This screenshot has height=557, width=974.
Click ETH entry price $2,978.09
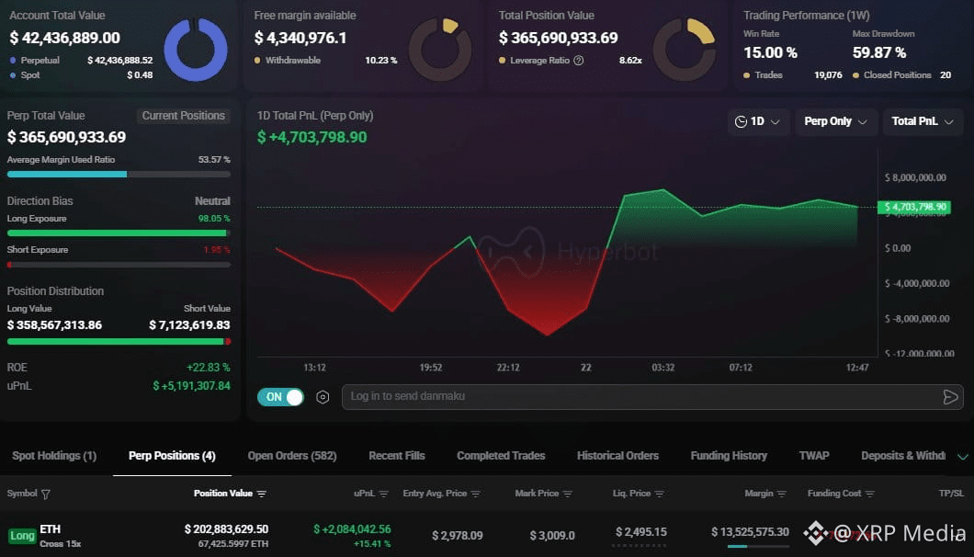[458, 535]
